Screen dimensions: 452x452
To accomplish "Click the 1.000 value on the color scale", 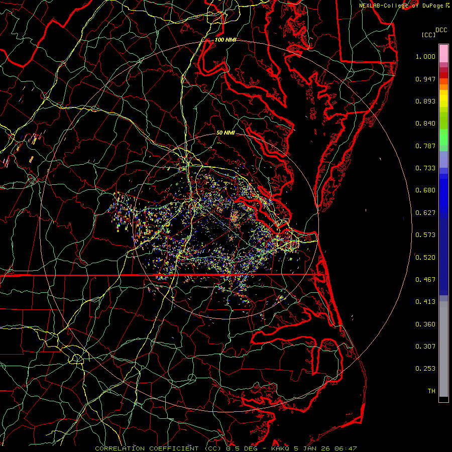I will pos(425,56).
